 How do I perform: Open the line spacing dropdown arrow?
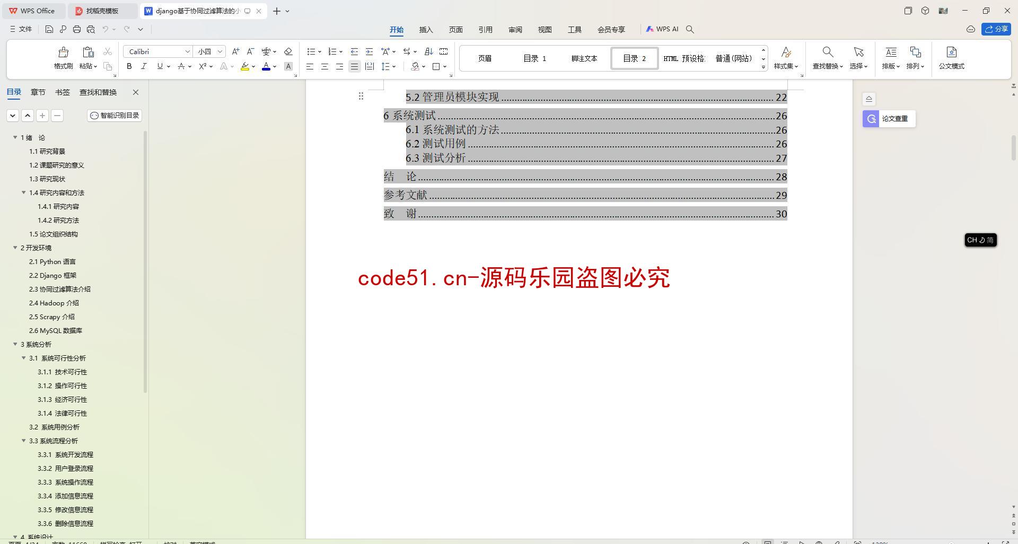click(393, 66)
